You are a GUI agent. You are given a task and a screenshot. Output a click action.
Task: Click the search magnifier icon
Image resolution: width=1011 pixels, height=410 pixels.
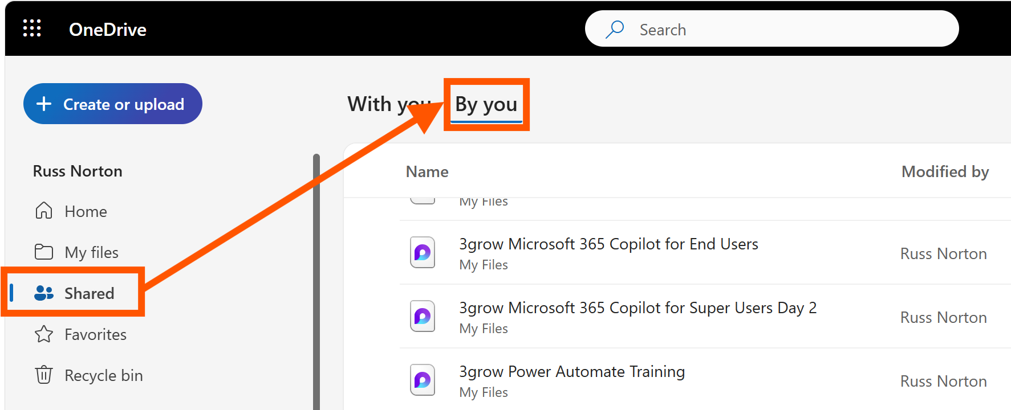point(615,29)
